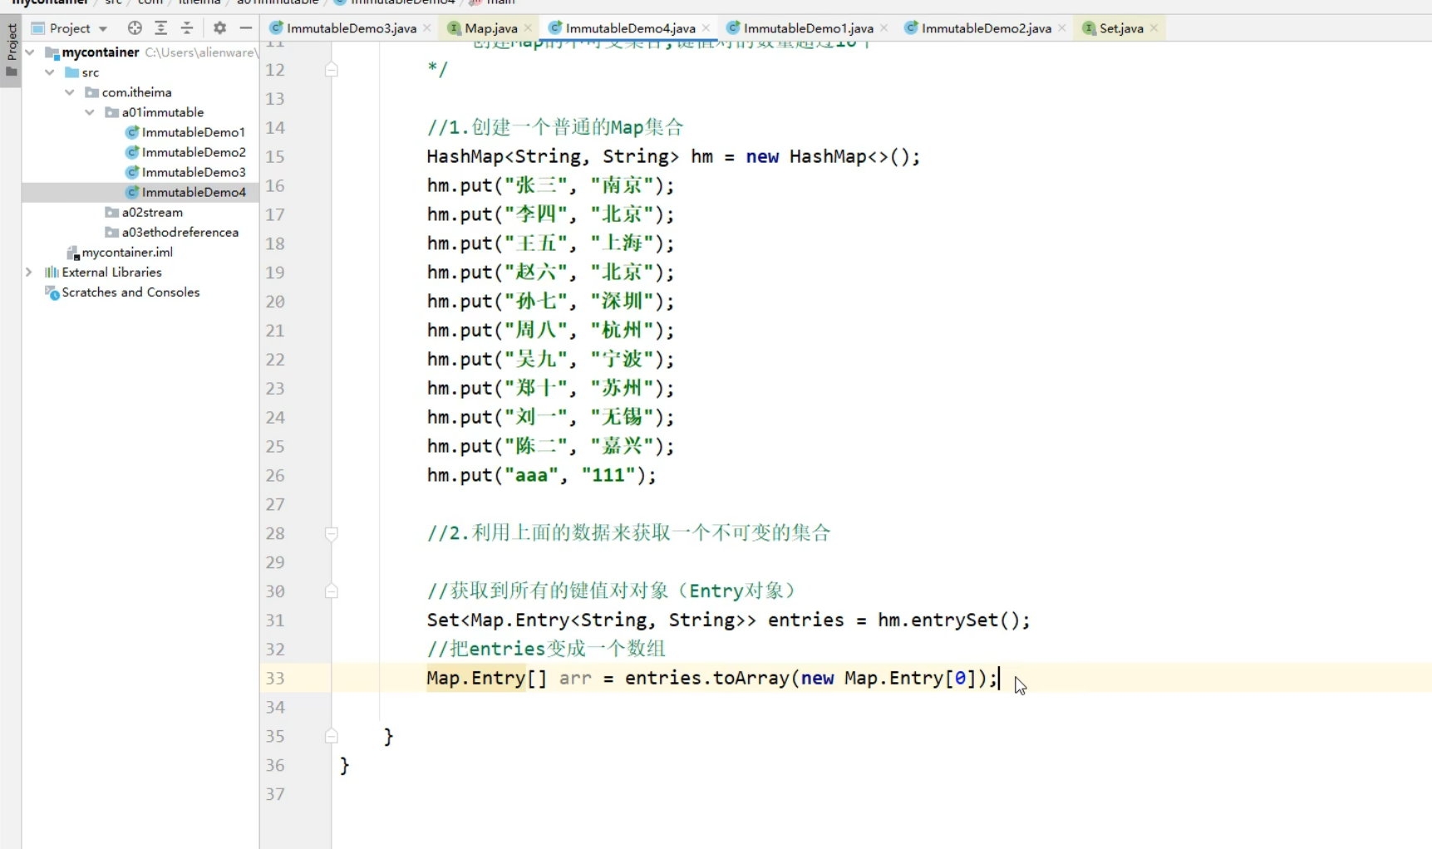
Task: Open the Project panel settings gear
Action: tap(219, 27)
